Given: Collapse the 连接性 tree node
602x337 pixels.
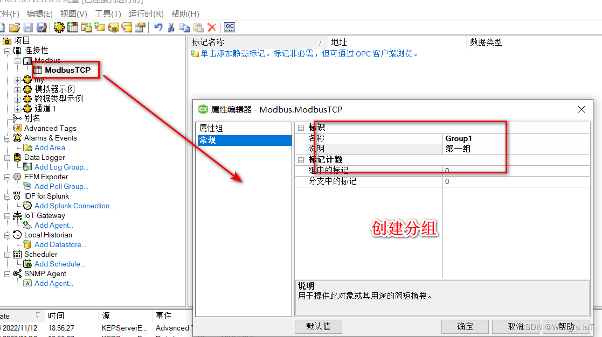Looking at the screenshot, I should click(x=8, y=51).
